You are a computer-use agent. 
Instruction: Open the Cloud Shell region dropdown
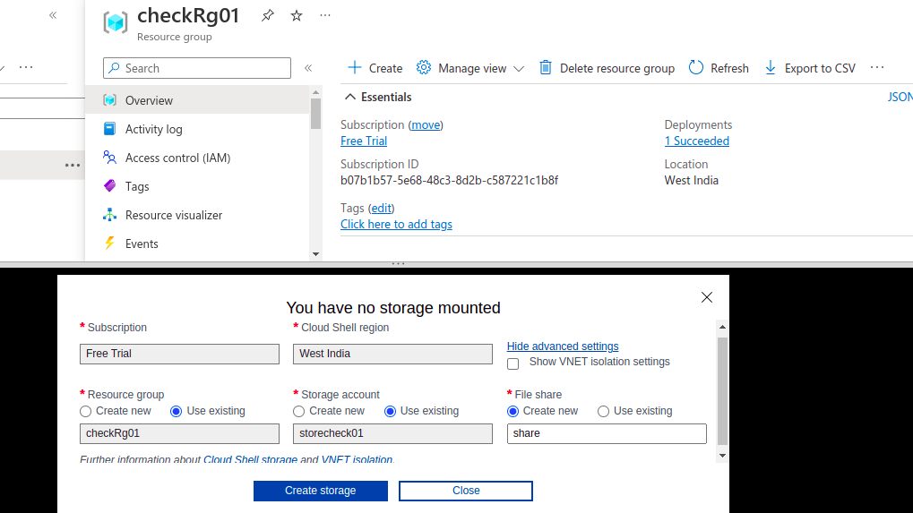coord(392,354)
